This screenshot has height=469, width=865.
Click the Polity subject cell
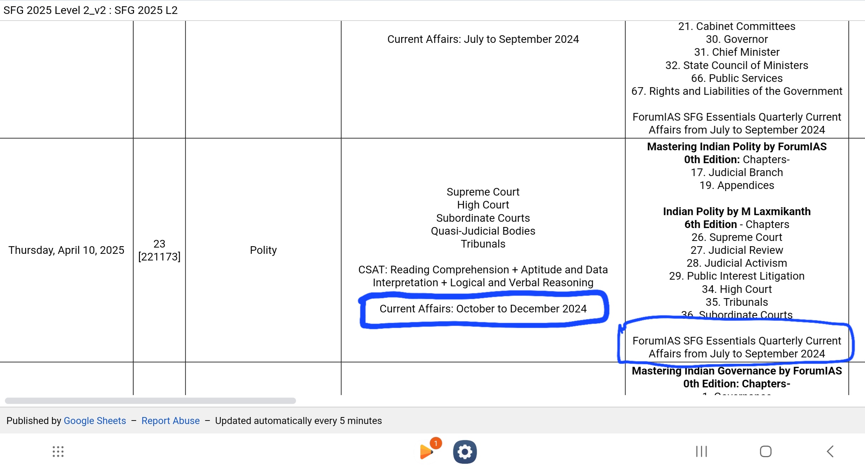click(263, 250)
